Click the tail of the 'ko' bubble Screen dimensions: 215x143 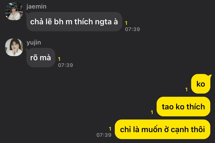tap(210, 76)
